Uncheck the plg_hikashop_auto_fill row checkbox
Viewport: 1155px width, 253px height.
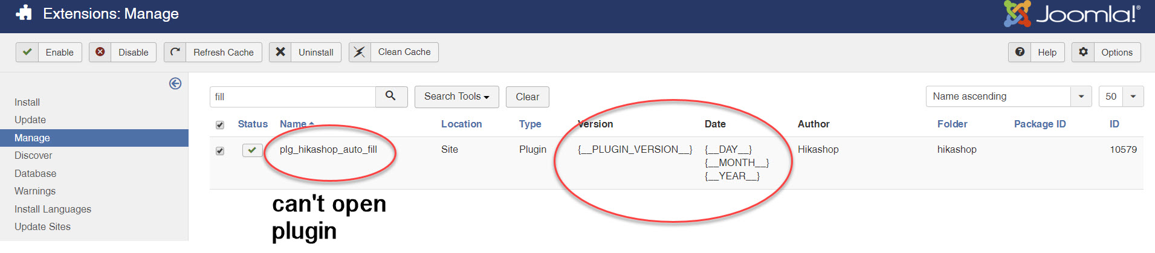pos(220,151)
